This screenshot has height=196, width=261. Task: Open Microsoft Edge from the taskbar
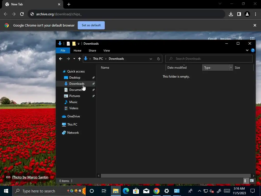coord(126,191)
